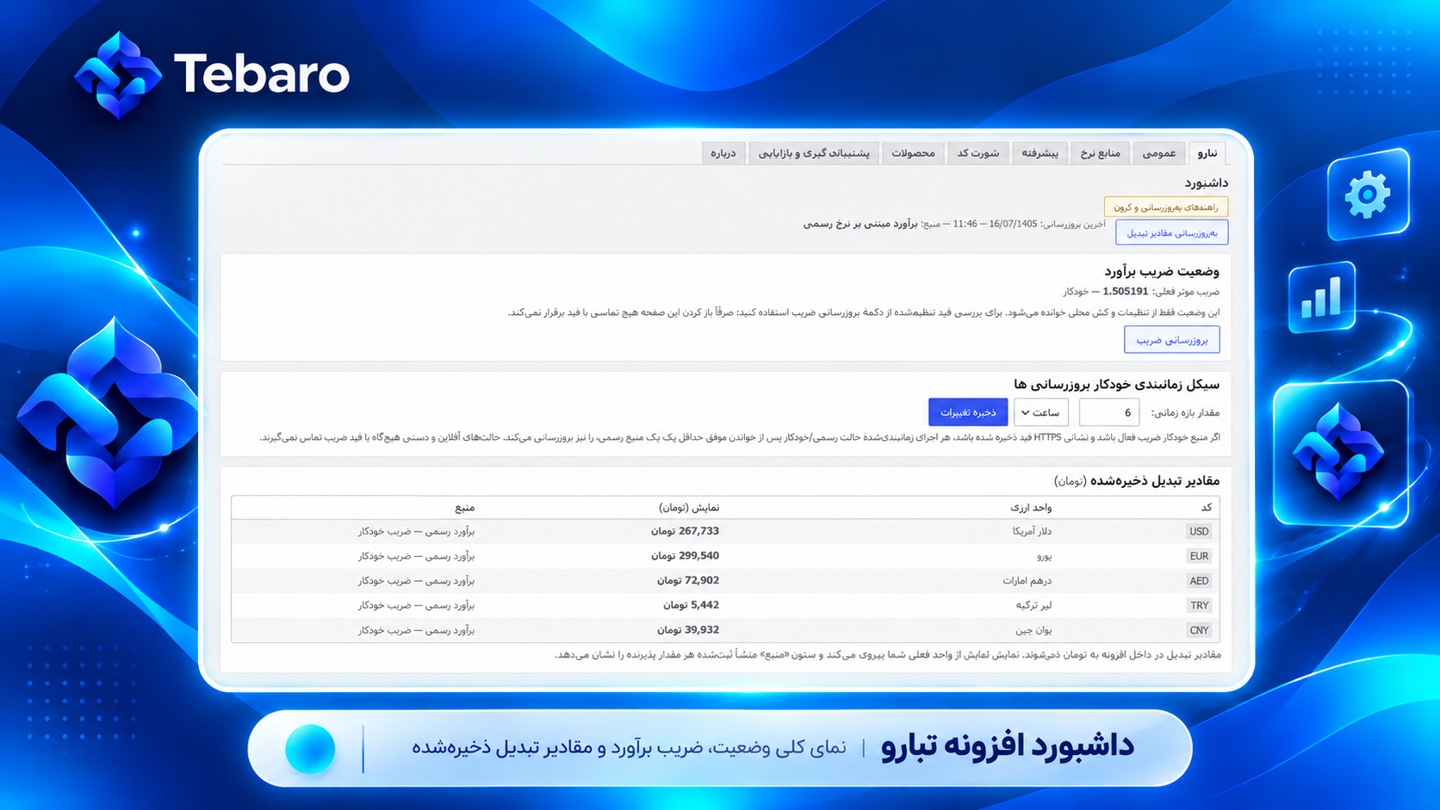Switch to the عمومی tab
1440x810 pixels.
(1158, 153)
